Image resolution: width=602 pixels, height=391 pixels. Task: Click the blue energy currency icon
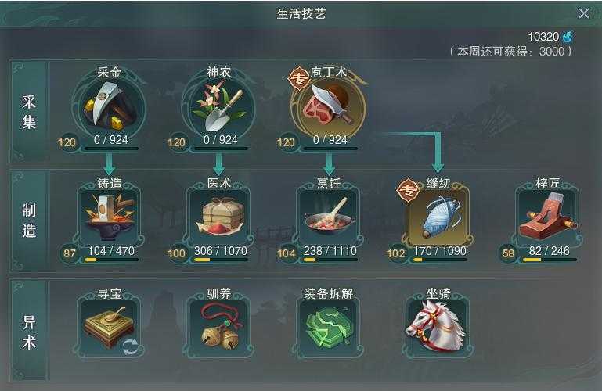coord(568,37)
